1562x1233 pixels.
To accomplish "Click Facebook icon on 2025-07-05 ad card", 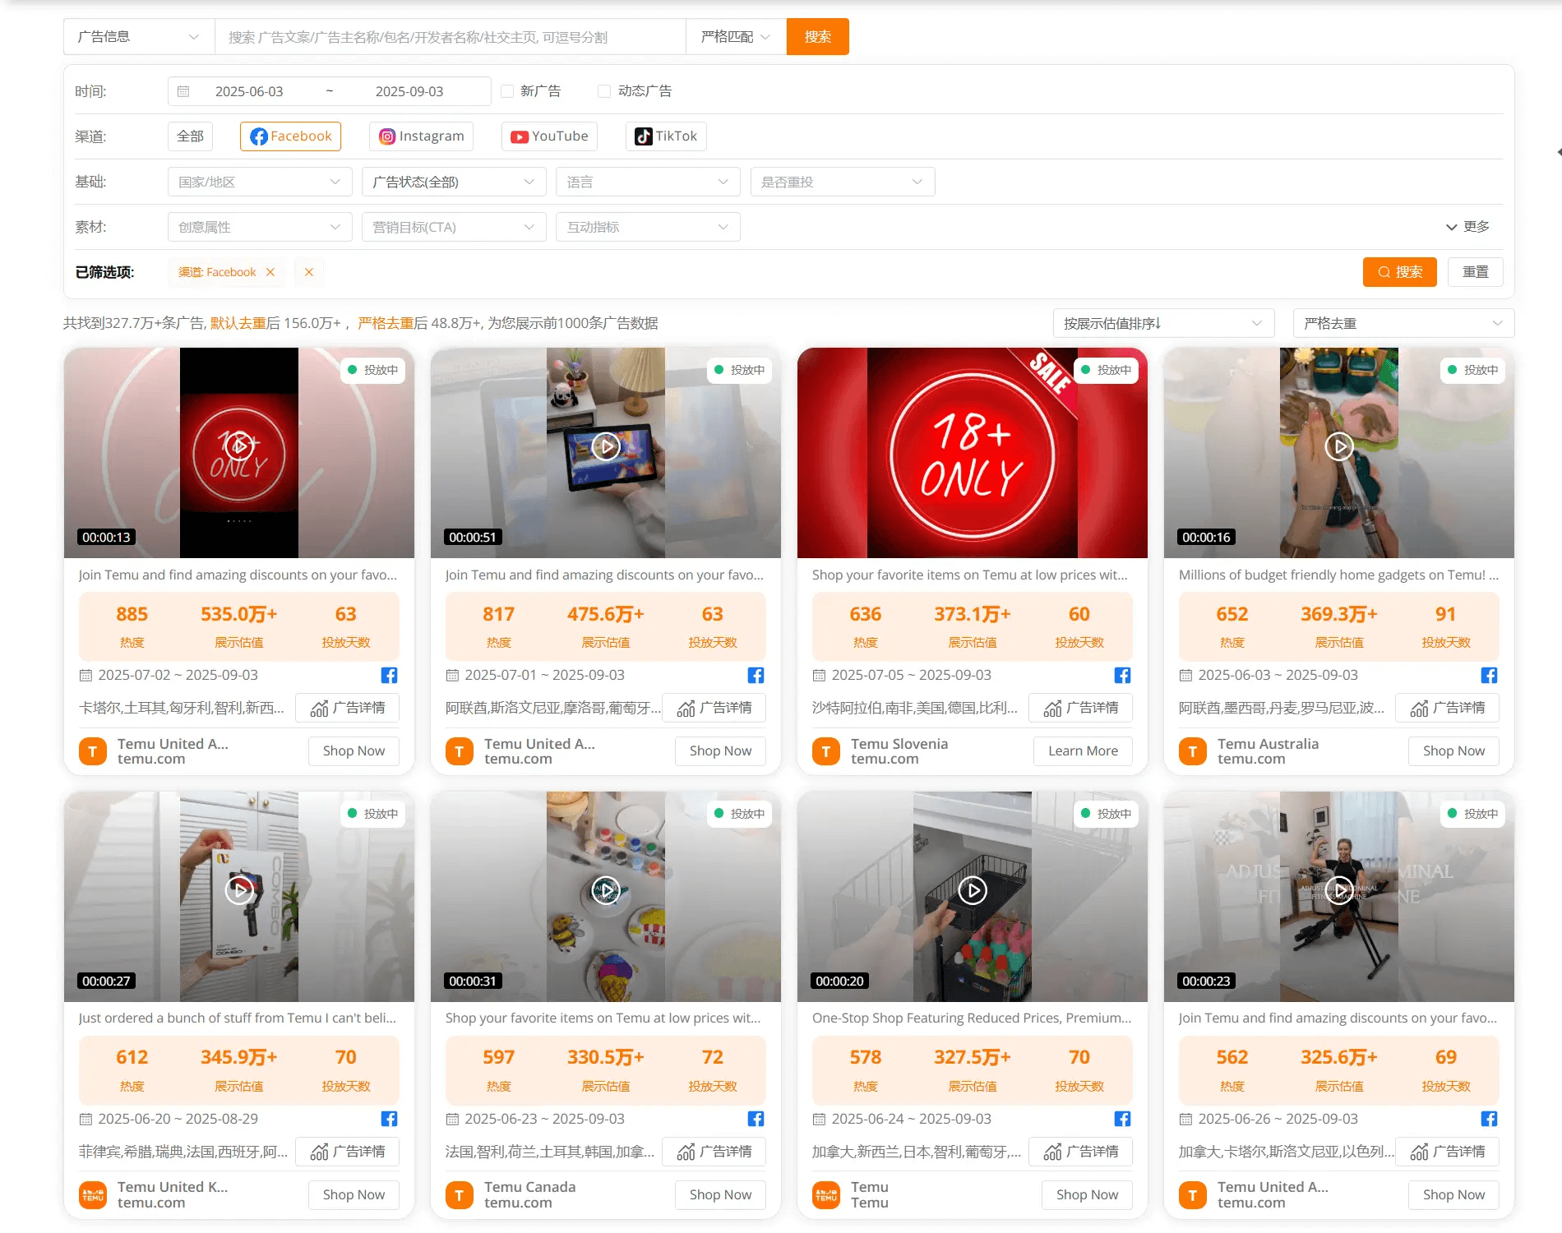I will [x=1123, y=675].
